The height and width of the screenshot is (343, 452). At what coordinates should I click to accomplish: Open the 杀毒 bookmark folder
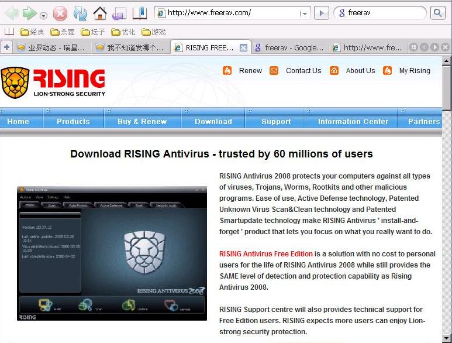(63, 32)
